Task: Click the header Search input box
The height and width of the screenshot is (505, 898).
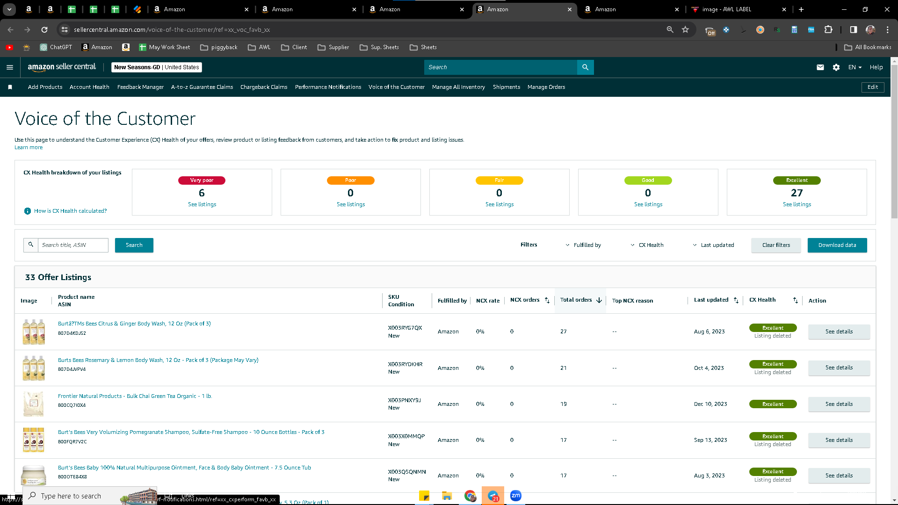Action: (500, 67)
